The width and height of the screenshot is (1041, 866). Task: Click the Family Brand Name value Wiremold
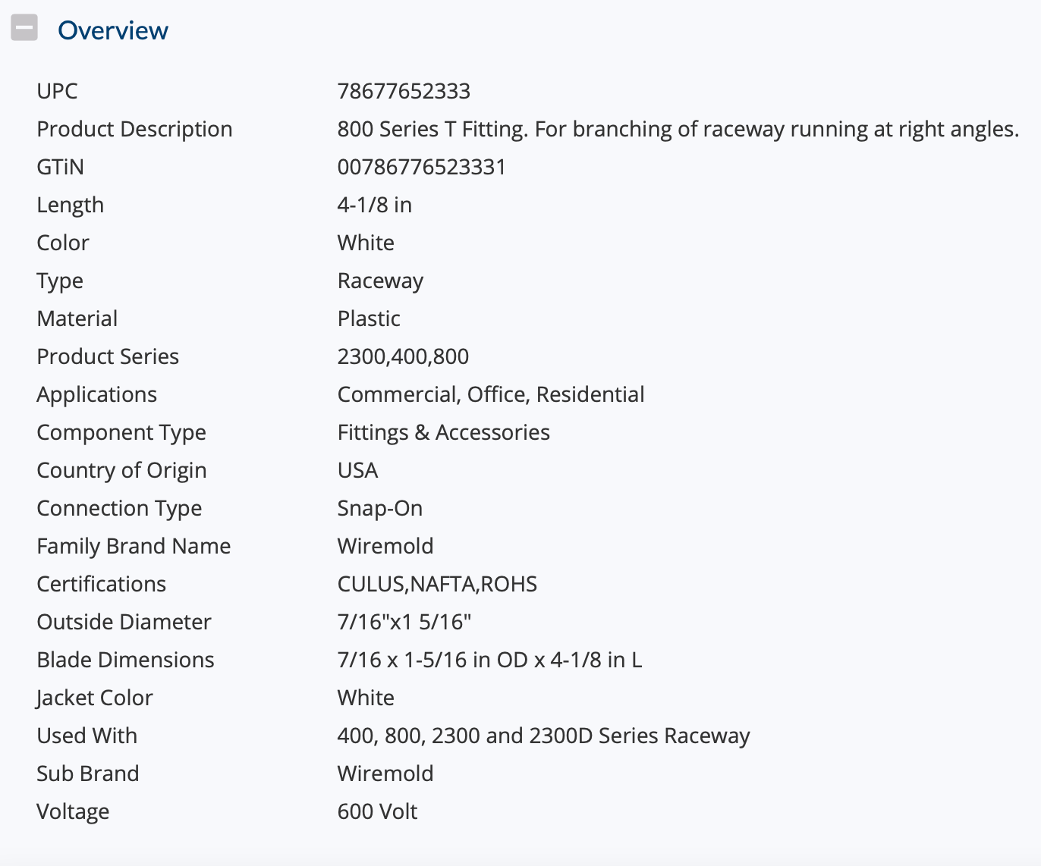(385, 546)
